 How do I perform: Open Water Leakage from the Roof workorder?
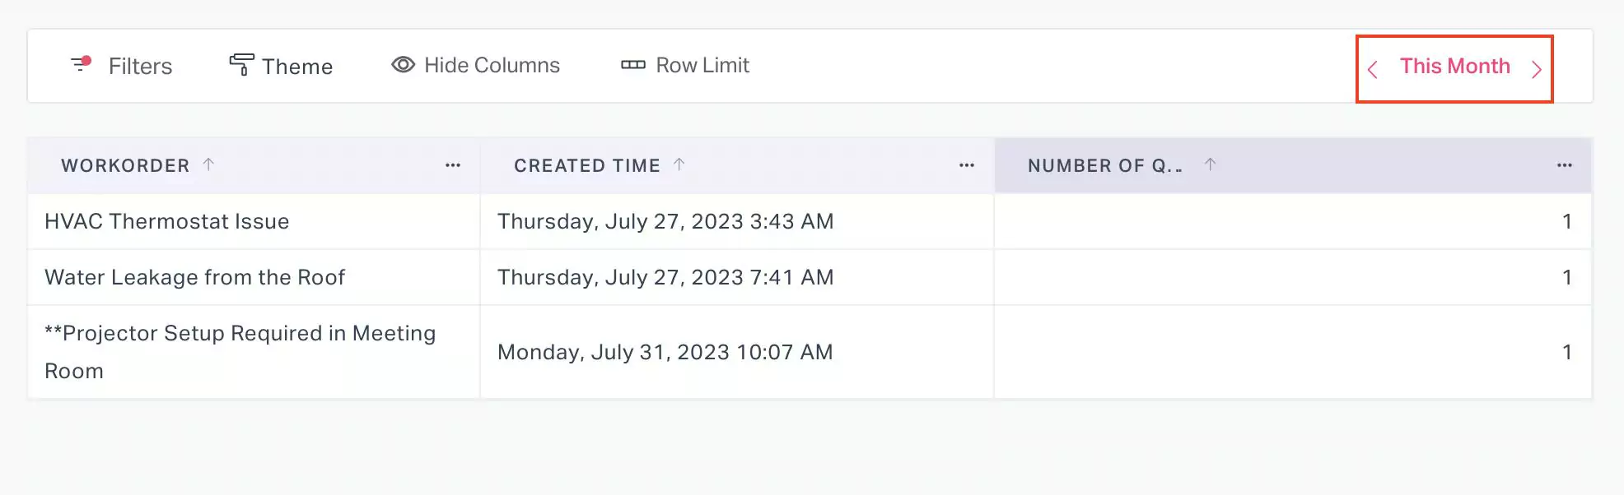pos(194,277)
